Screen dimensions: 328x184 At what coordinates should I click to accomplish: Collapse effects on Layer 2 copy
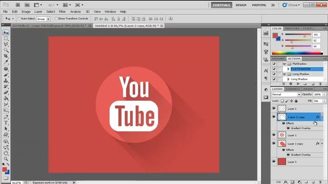pyautogui.click(x=322, y=117)
